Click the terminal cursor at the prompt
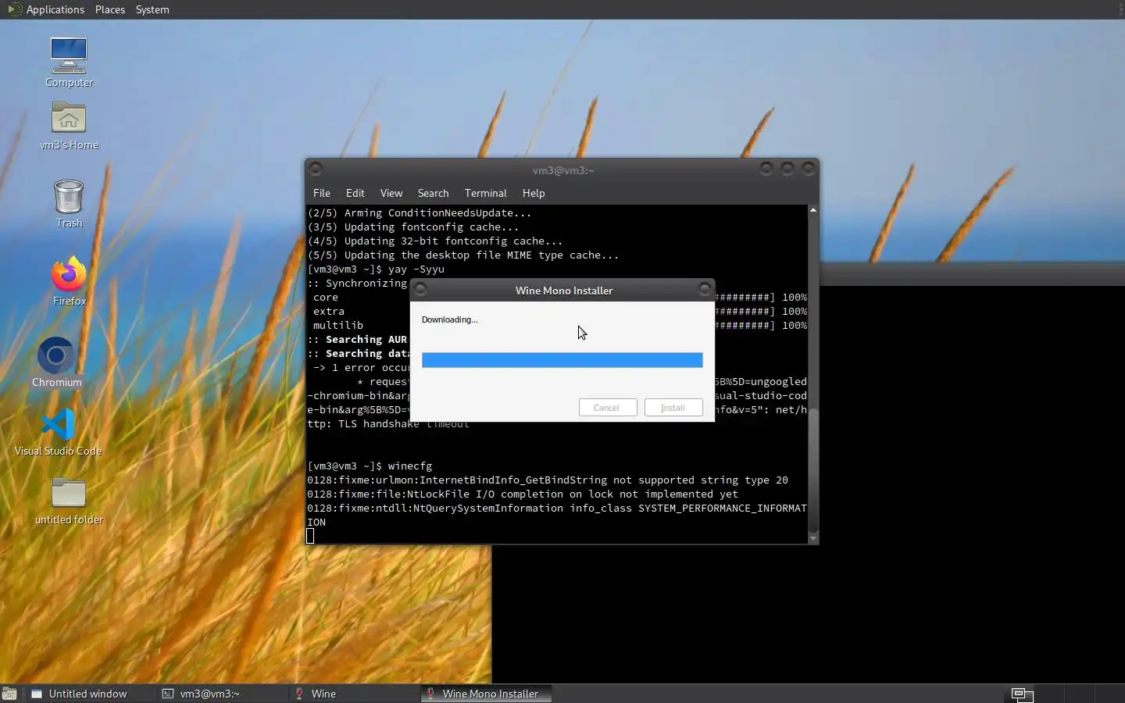This screenshot has width=1125, height=703. coord(310,536)
